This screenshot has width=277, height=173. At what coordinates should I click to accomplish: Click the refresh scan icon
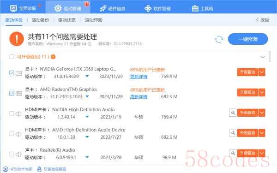pyautogui.click(x=219, y=39)
